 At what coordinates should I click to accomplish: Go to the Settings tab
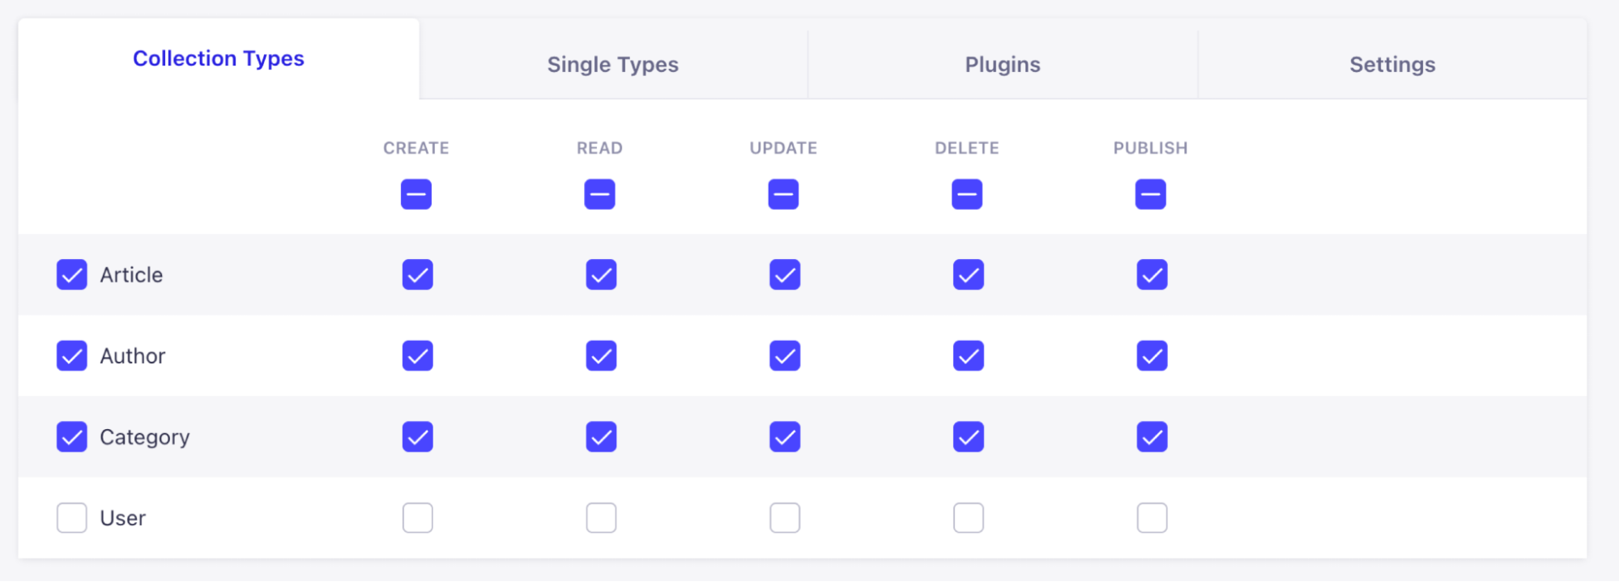point(1391,65)
